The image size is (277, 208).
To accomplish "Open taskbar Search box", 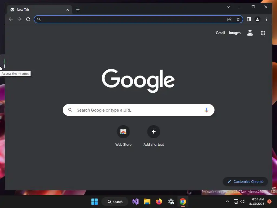I will point(115,201).
